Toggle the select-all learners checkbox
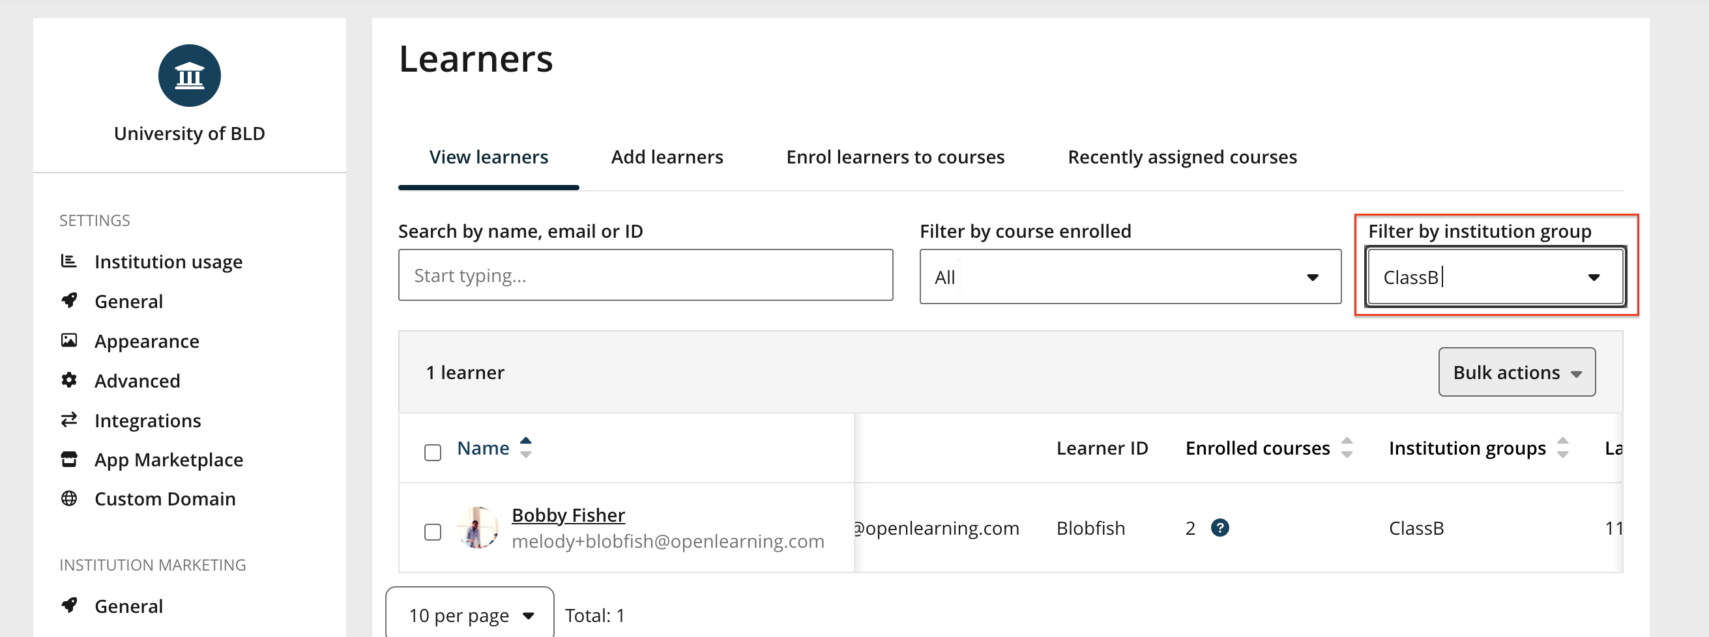 [433, 453]
